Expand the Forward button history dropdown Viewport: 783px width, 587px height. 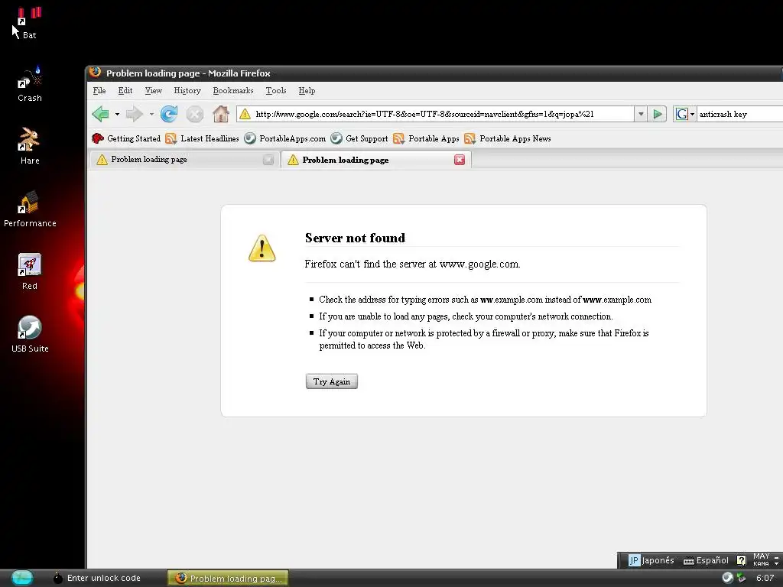(x=151, y=115)
